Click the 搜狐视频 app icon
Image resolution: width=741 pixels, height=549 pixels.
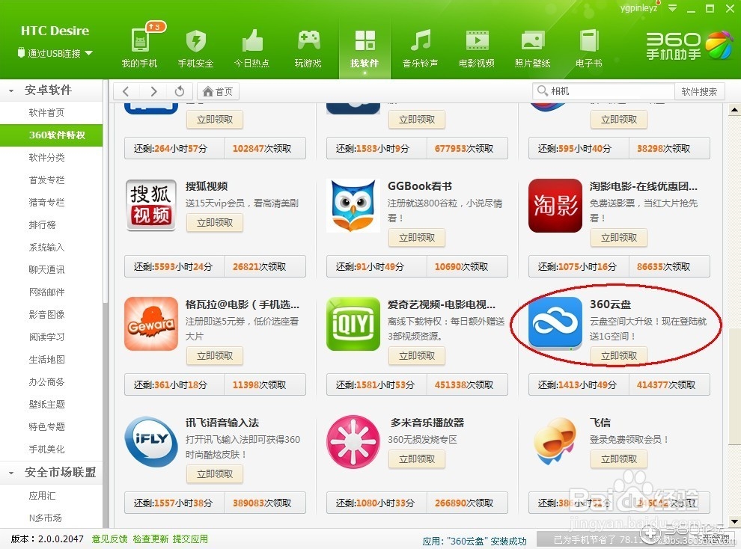point(150,205)
